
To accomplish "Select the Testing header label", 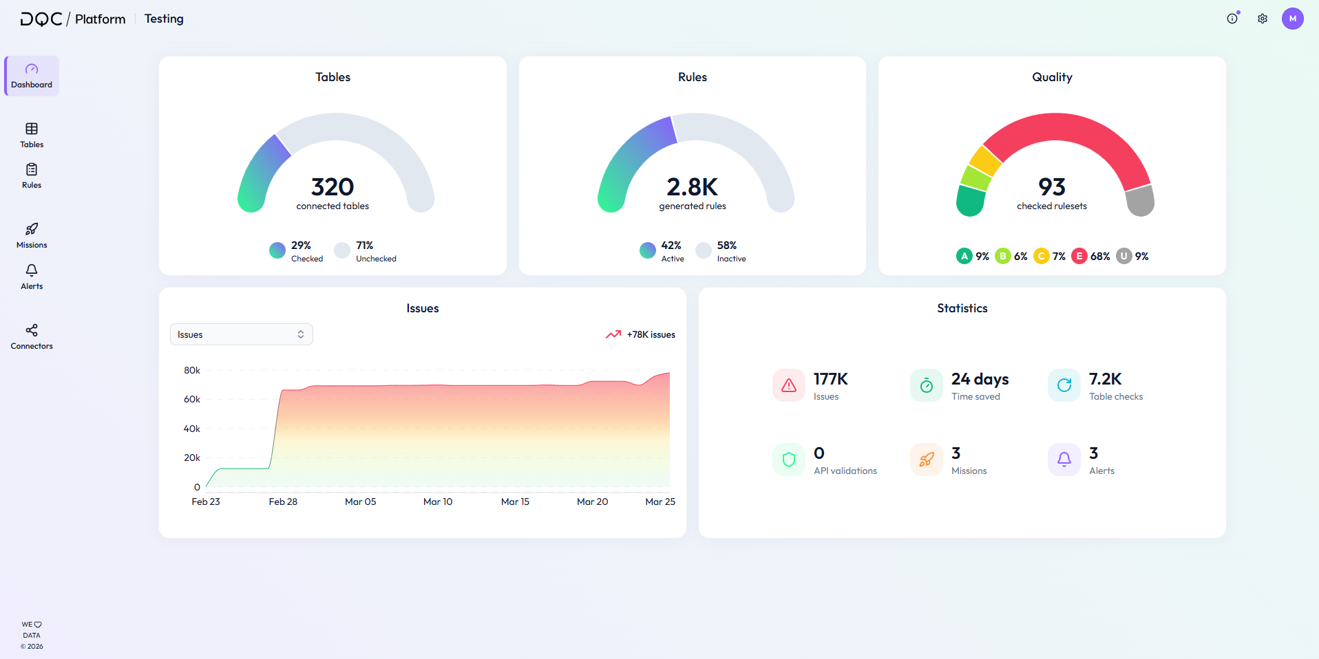I will (164, 19).
